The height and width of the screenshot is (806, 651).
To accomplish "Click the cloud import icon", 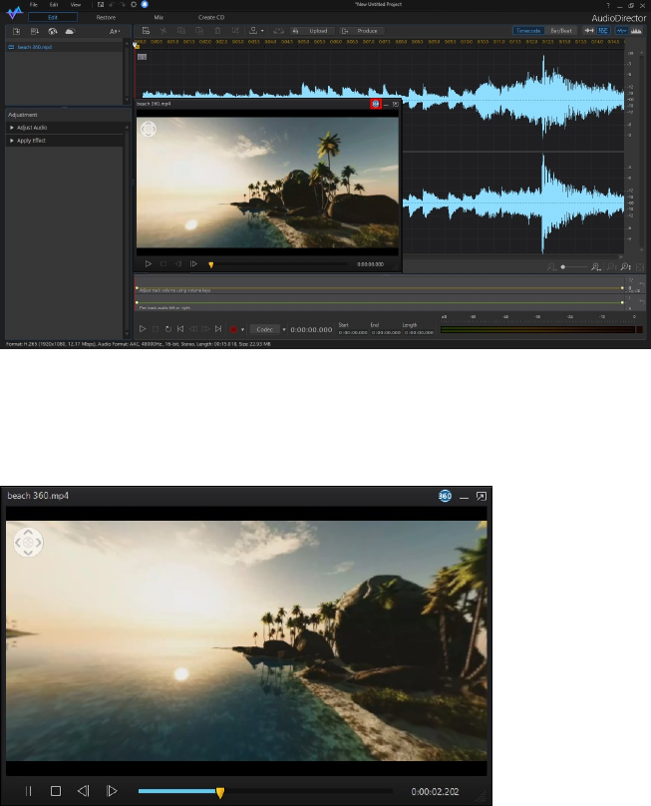I will (x=70, y=31).
